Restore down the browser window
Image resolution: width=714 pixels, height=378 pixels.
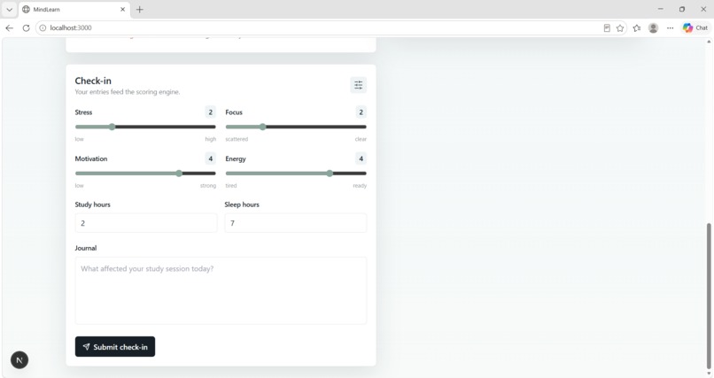[x=682, y=9]
